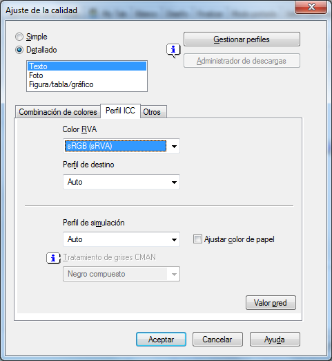Click the info icon next to Tratamiento de grises

click(x=53, y=258)
